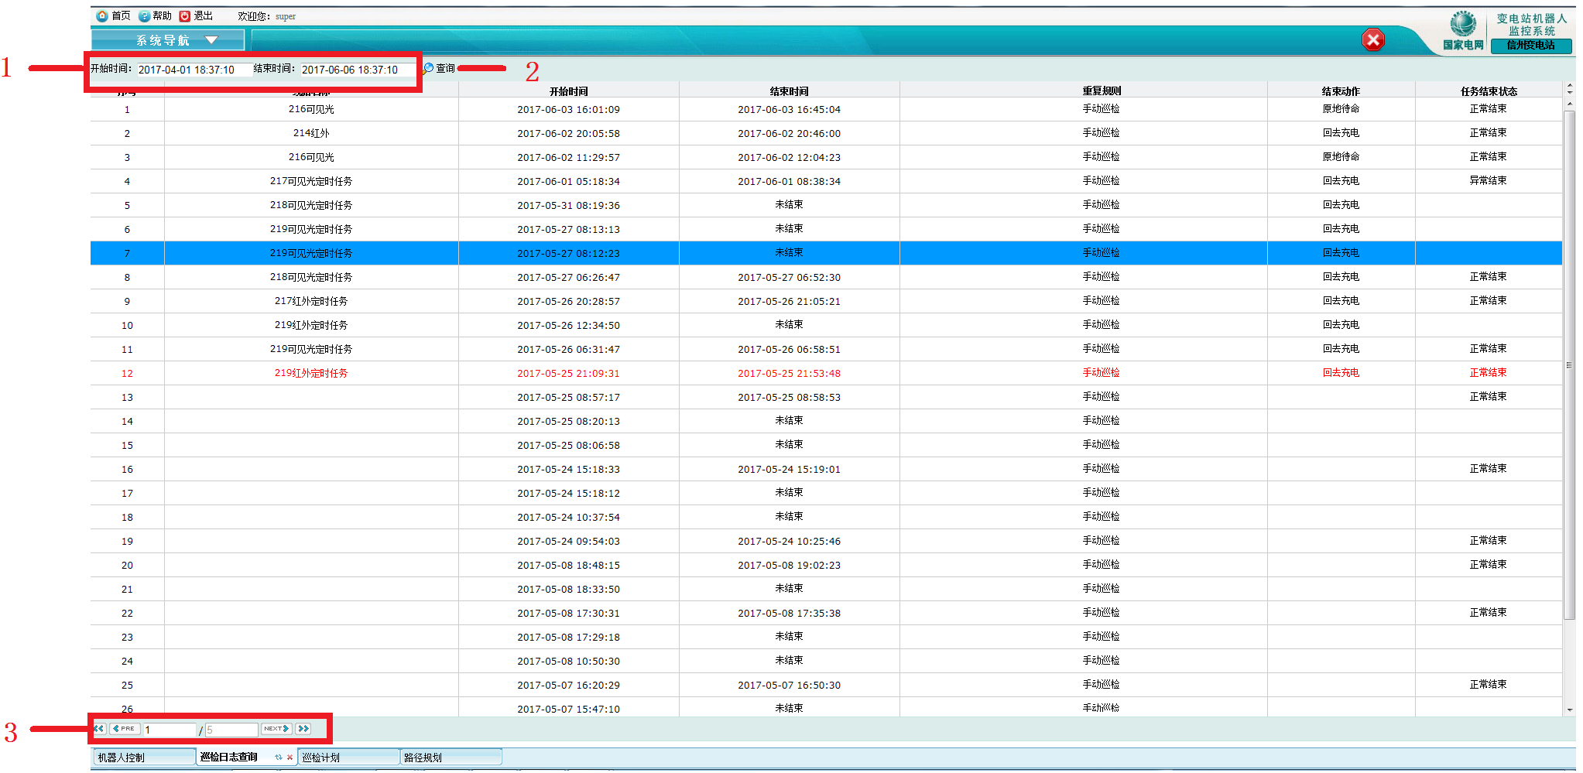Go to next page with NEXT button

coord(276,729)
